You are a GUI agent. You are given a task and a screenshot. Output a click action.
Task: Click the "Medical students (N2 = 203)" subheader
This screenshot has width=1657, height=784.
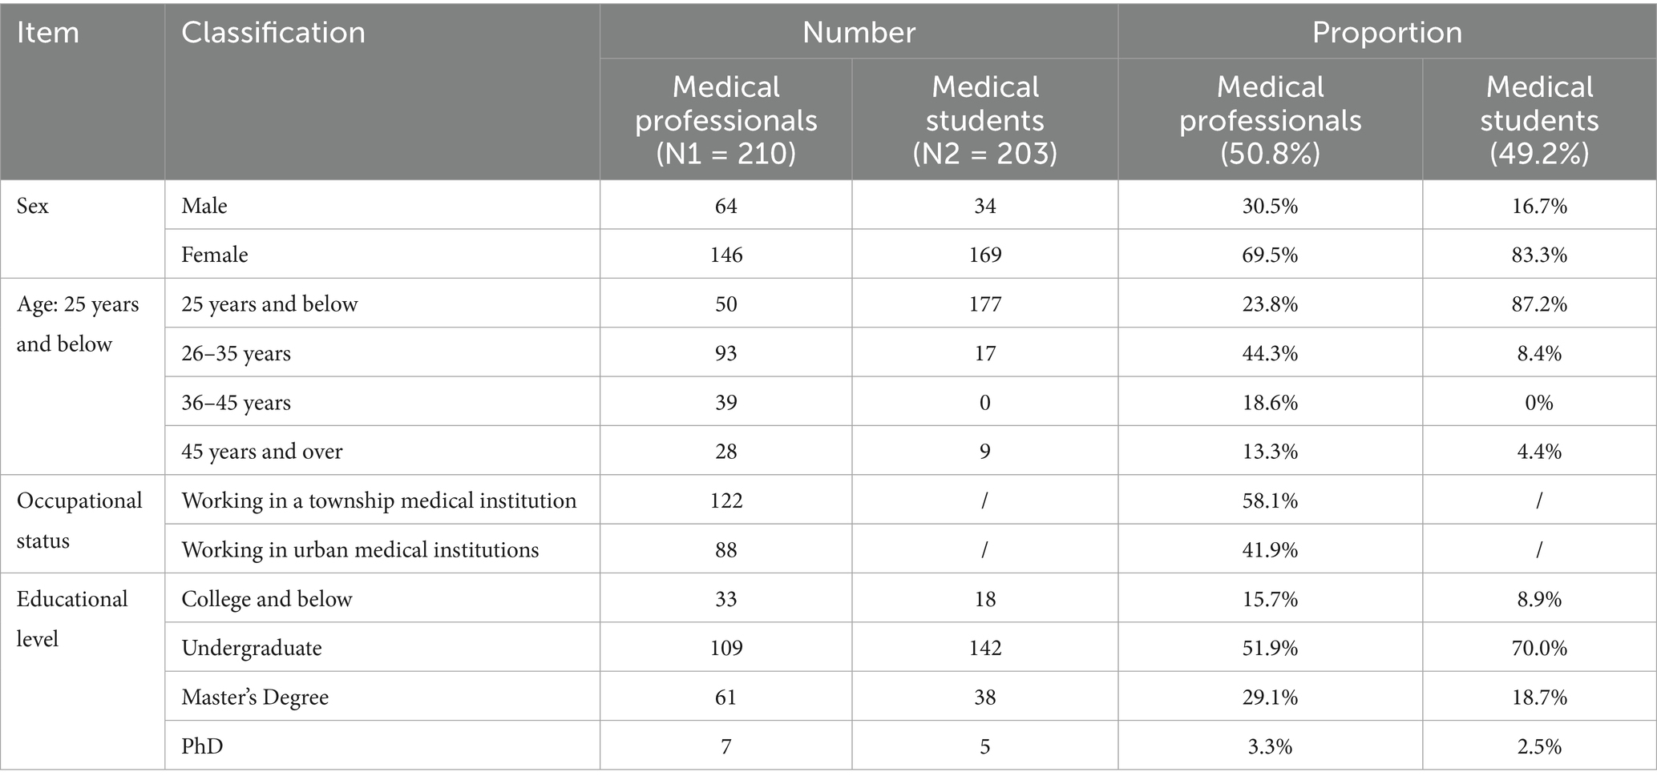984,120
